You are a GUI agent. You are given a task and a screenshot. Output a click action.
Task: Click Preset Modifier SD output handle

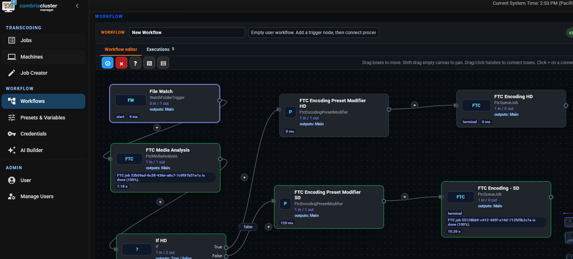pyautogui.click(x=383, y=201)
